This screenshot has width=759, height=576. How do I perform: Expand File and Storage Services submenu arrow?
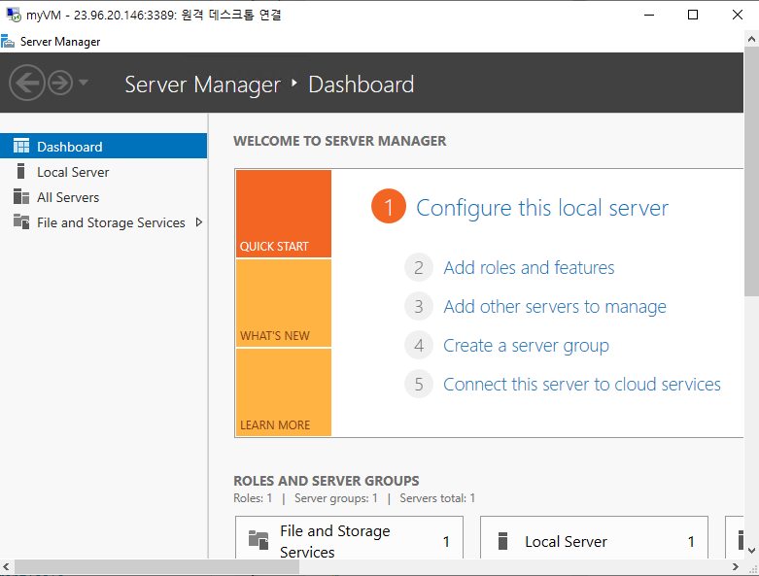[x=199, y=222]
